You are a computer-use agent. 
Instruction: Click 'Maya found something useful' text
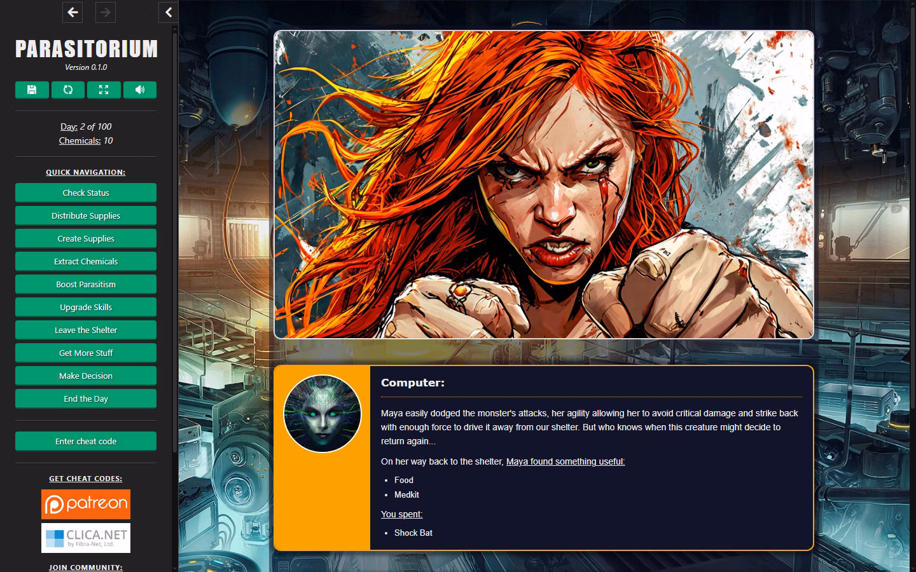[x=566, y=461]
